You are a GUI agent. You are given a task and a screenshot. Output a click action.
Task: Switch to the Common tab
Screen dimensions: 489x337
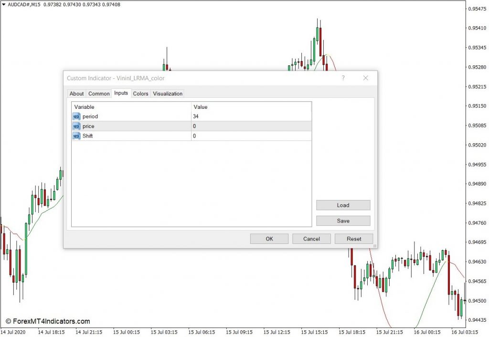[x=99, y=94]
